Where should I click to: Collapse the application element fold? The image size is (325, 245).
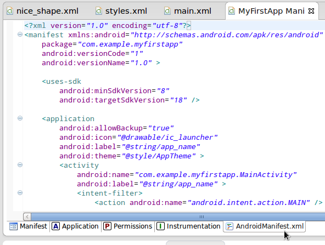pyautogui.click(x=20, y=118)
